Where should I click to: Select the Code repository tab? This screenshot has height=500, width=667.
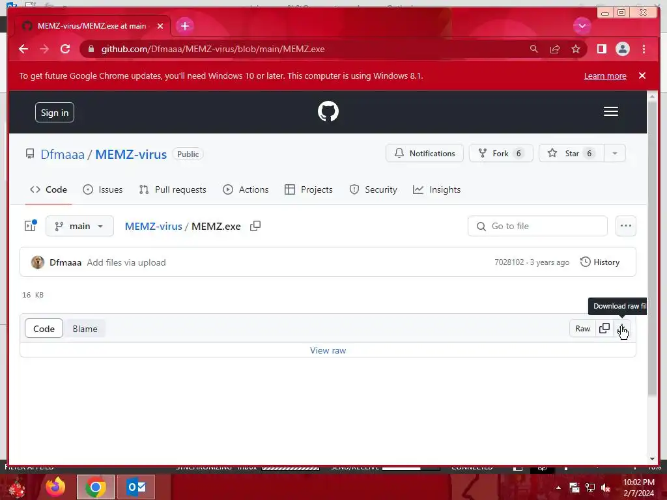pos(48,189)
